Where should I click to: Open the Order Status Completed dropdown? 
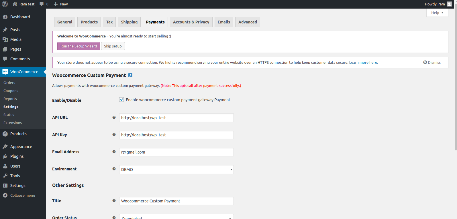click(x=176, y=217)
